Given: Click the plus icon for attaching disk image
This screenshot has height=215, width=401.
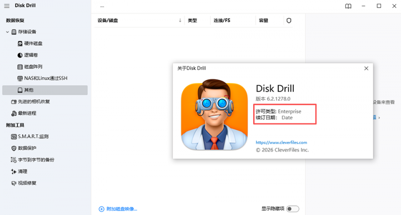Looking at the screenshot, I should [102, 209].
